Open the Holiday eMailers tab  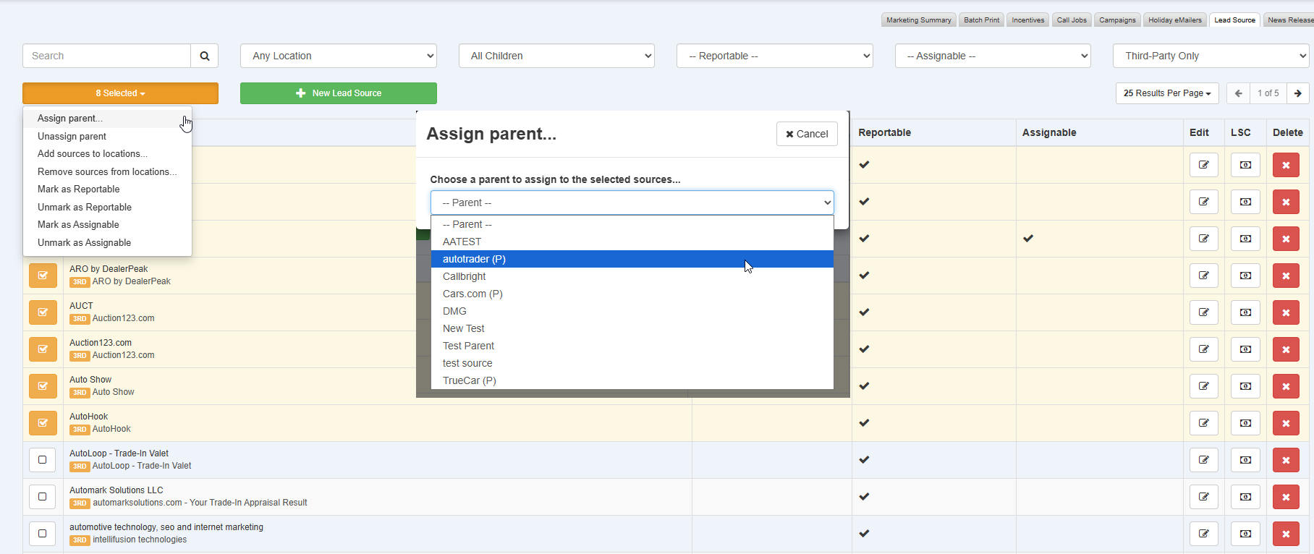[1174, 20]
